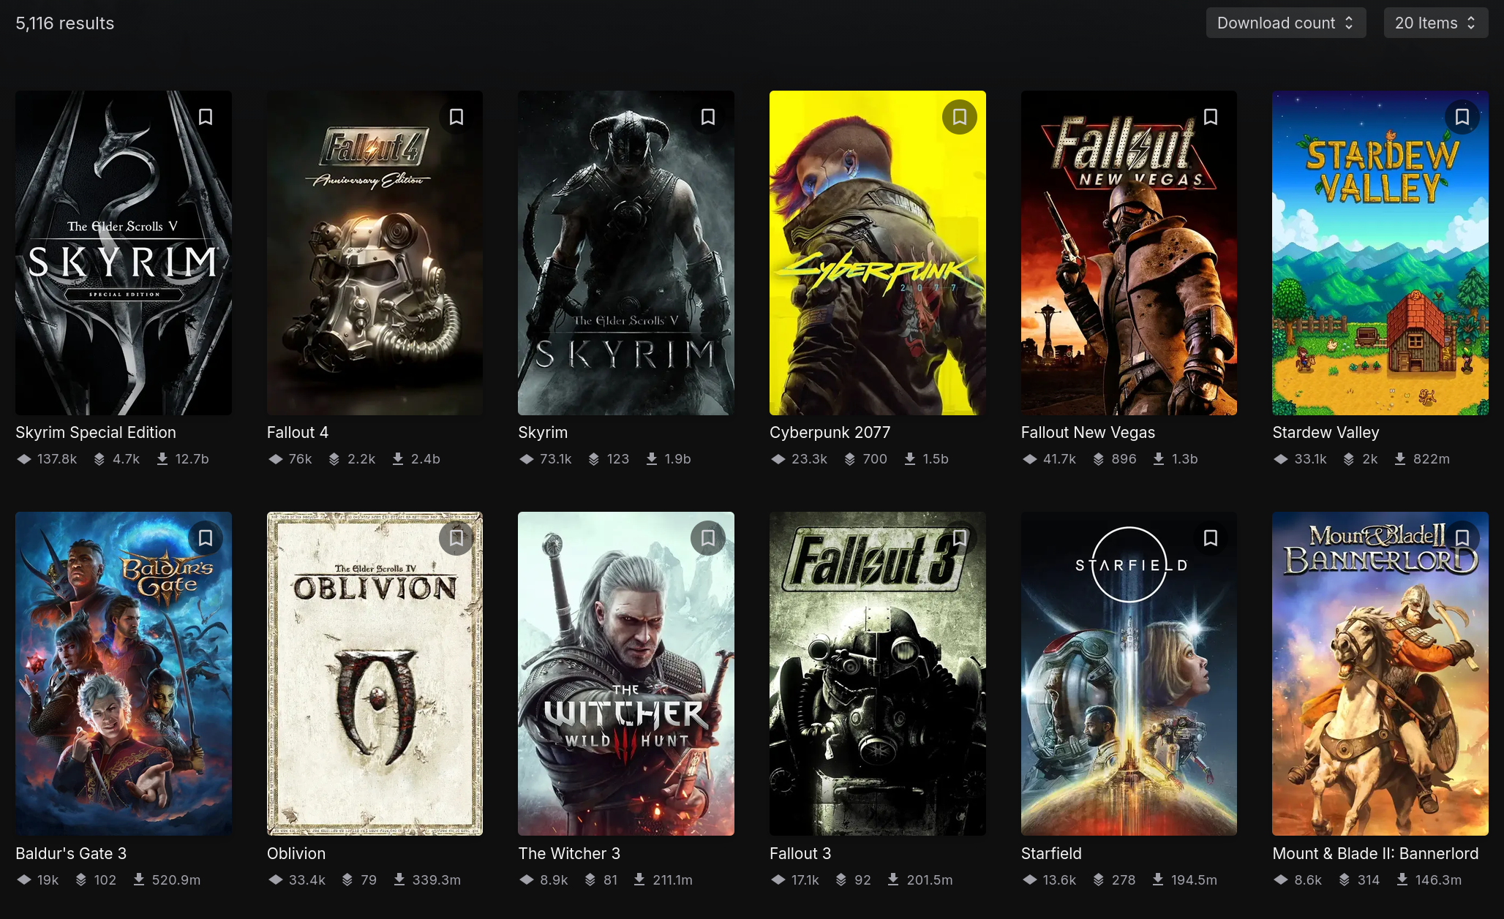Open the Skyrim Special Edition title link
Image resolution: width=1504 pixels, height=919 pixels.
point(96,433)
